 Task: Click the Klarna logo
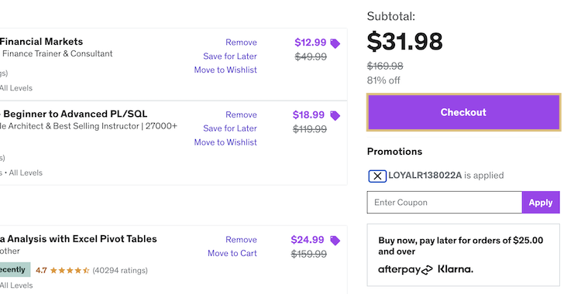coord(456,268)
